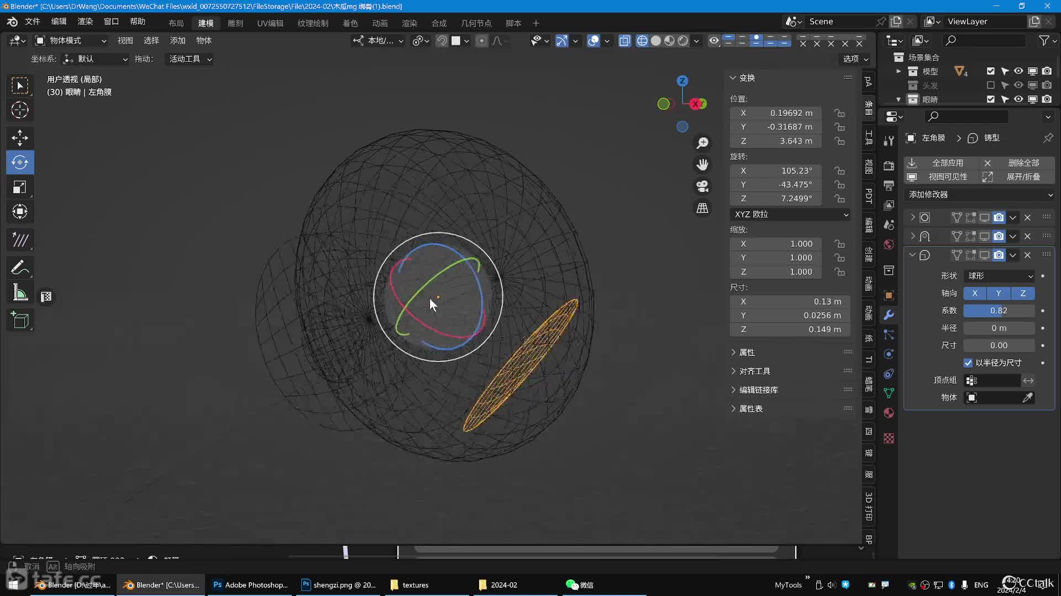Switch to the UV编辑 workspace tab
The image size is (1061, 596).
(x=270, y=23)
